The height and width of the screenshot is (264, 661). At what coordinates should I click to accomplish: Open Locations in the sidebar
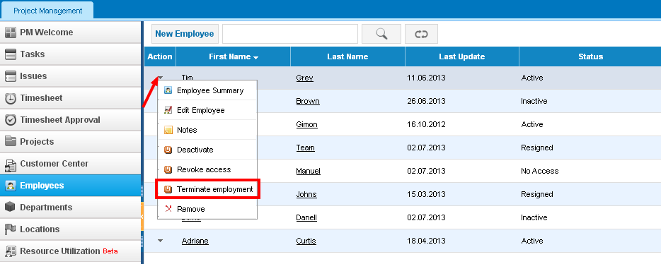point(70,229)
